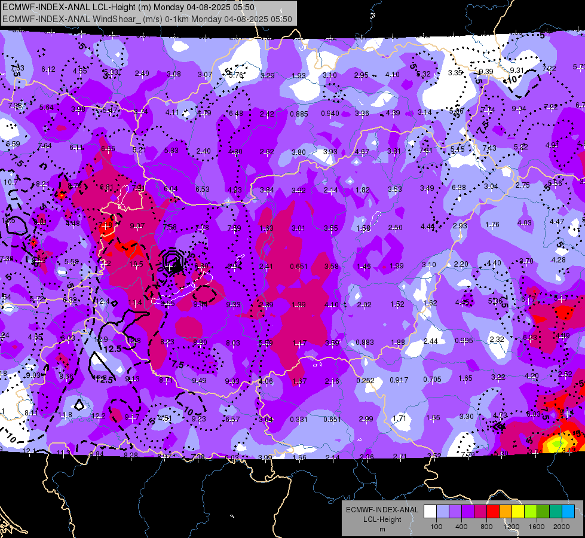Click the '6.48' grid value
585x538 pixels.
coord(236,114)
